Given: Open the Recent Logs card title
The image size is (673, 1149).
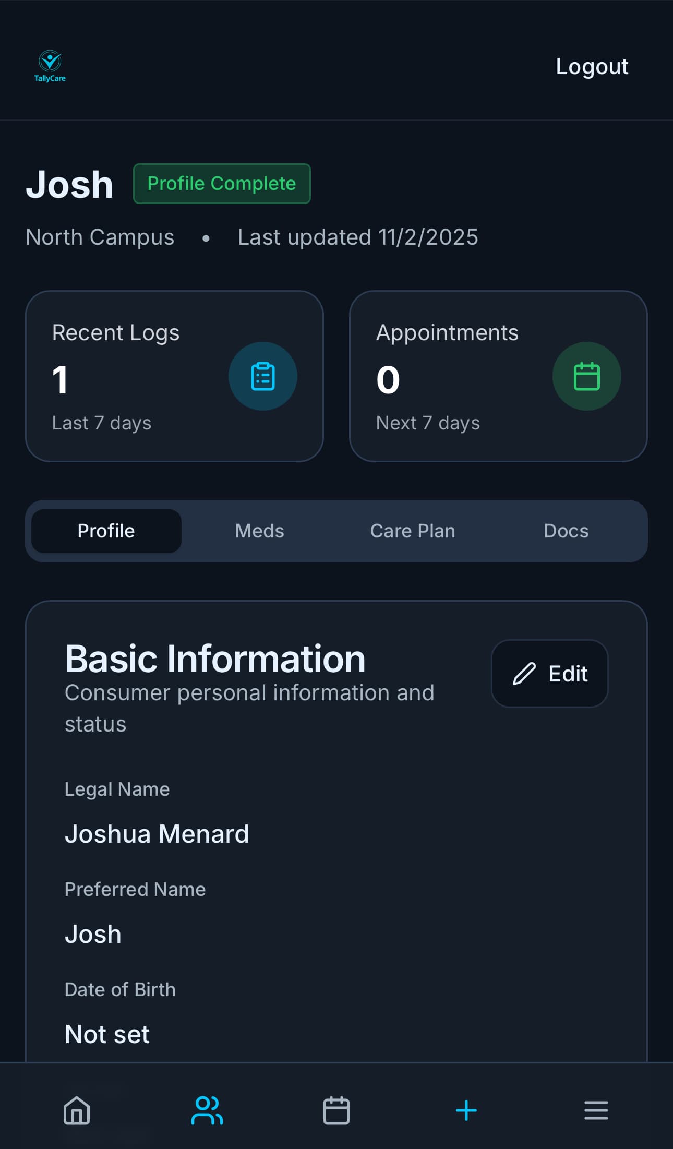Looking at the screenshot, I should tap(116, 333).
